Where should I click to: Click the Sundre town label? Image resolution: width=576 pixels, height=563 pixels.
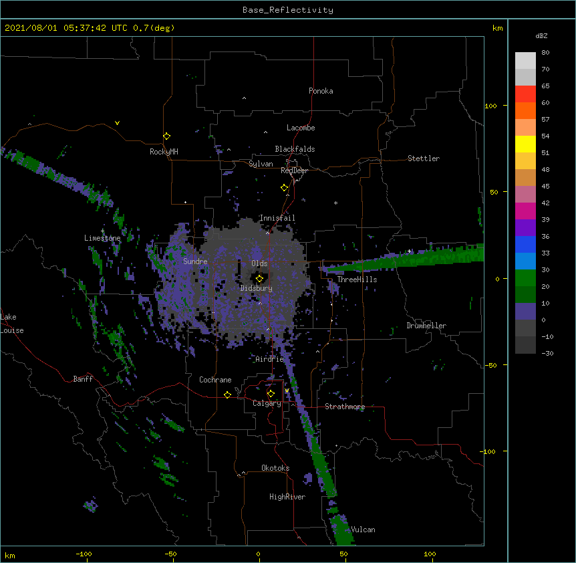click(195, 261)
